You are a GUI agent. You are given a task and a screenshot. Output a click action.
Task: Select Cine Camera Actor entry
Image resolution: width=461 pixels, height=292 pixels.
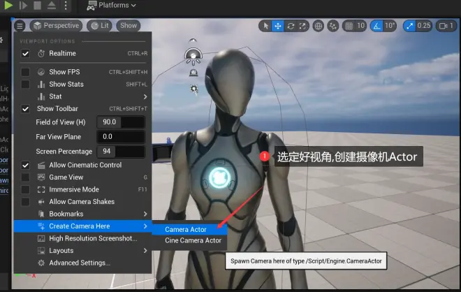point(193,240)
